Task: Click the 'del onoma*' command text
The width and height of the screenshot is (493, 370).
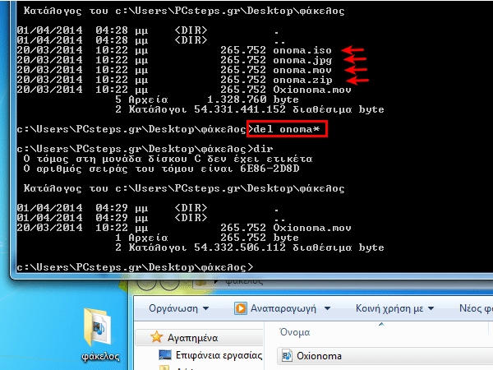Action: [287, 129]
